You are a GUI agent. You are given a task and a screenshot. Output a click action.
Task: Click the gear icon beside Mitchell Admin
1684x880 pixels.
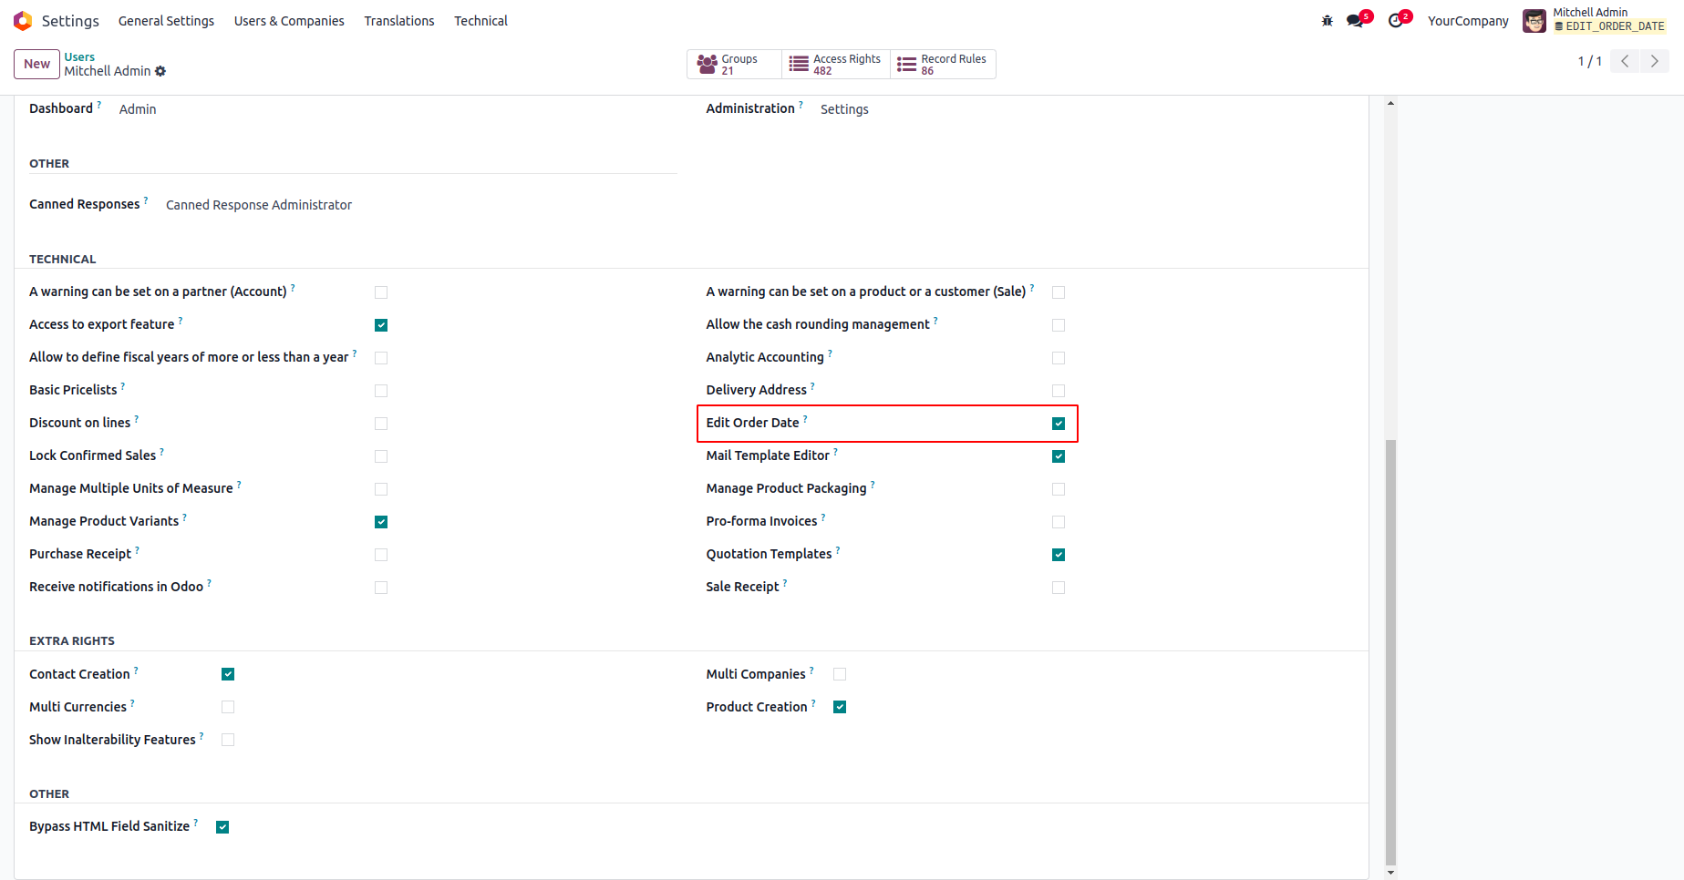point(160,71)
